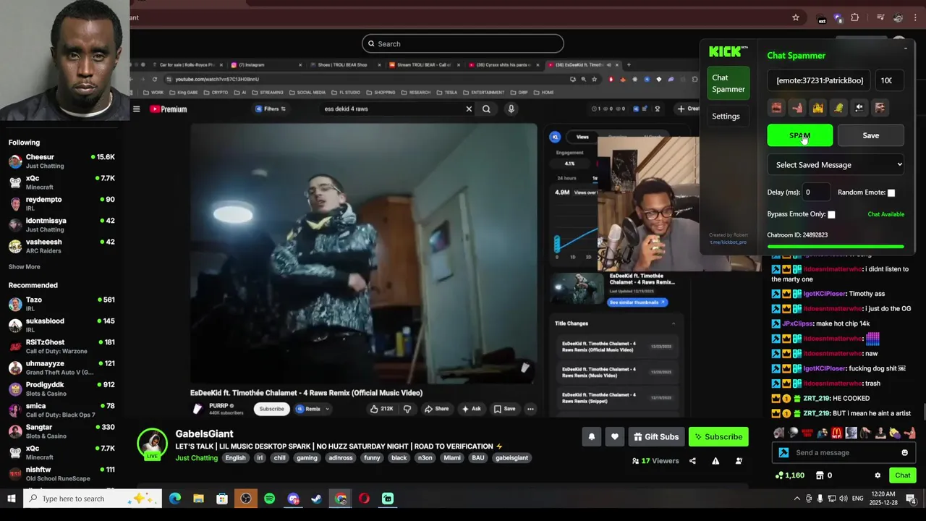The width and height of the screenshot is (926, 521).
Task: Click the icon right of the report triangle
Action: [739, 461]
